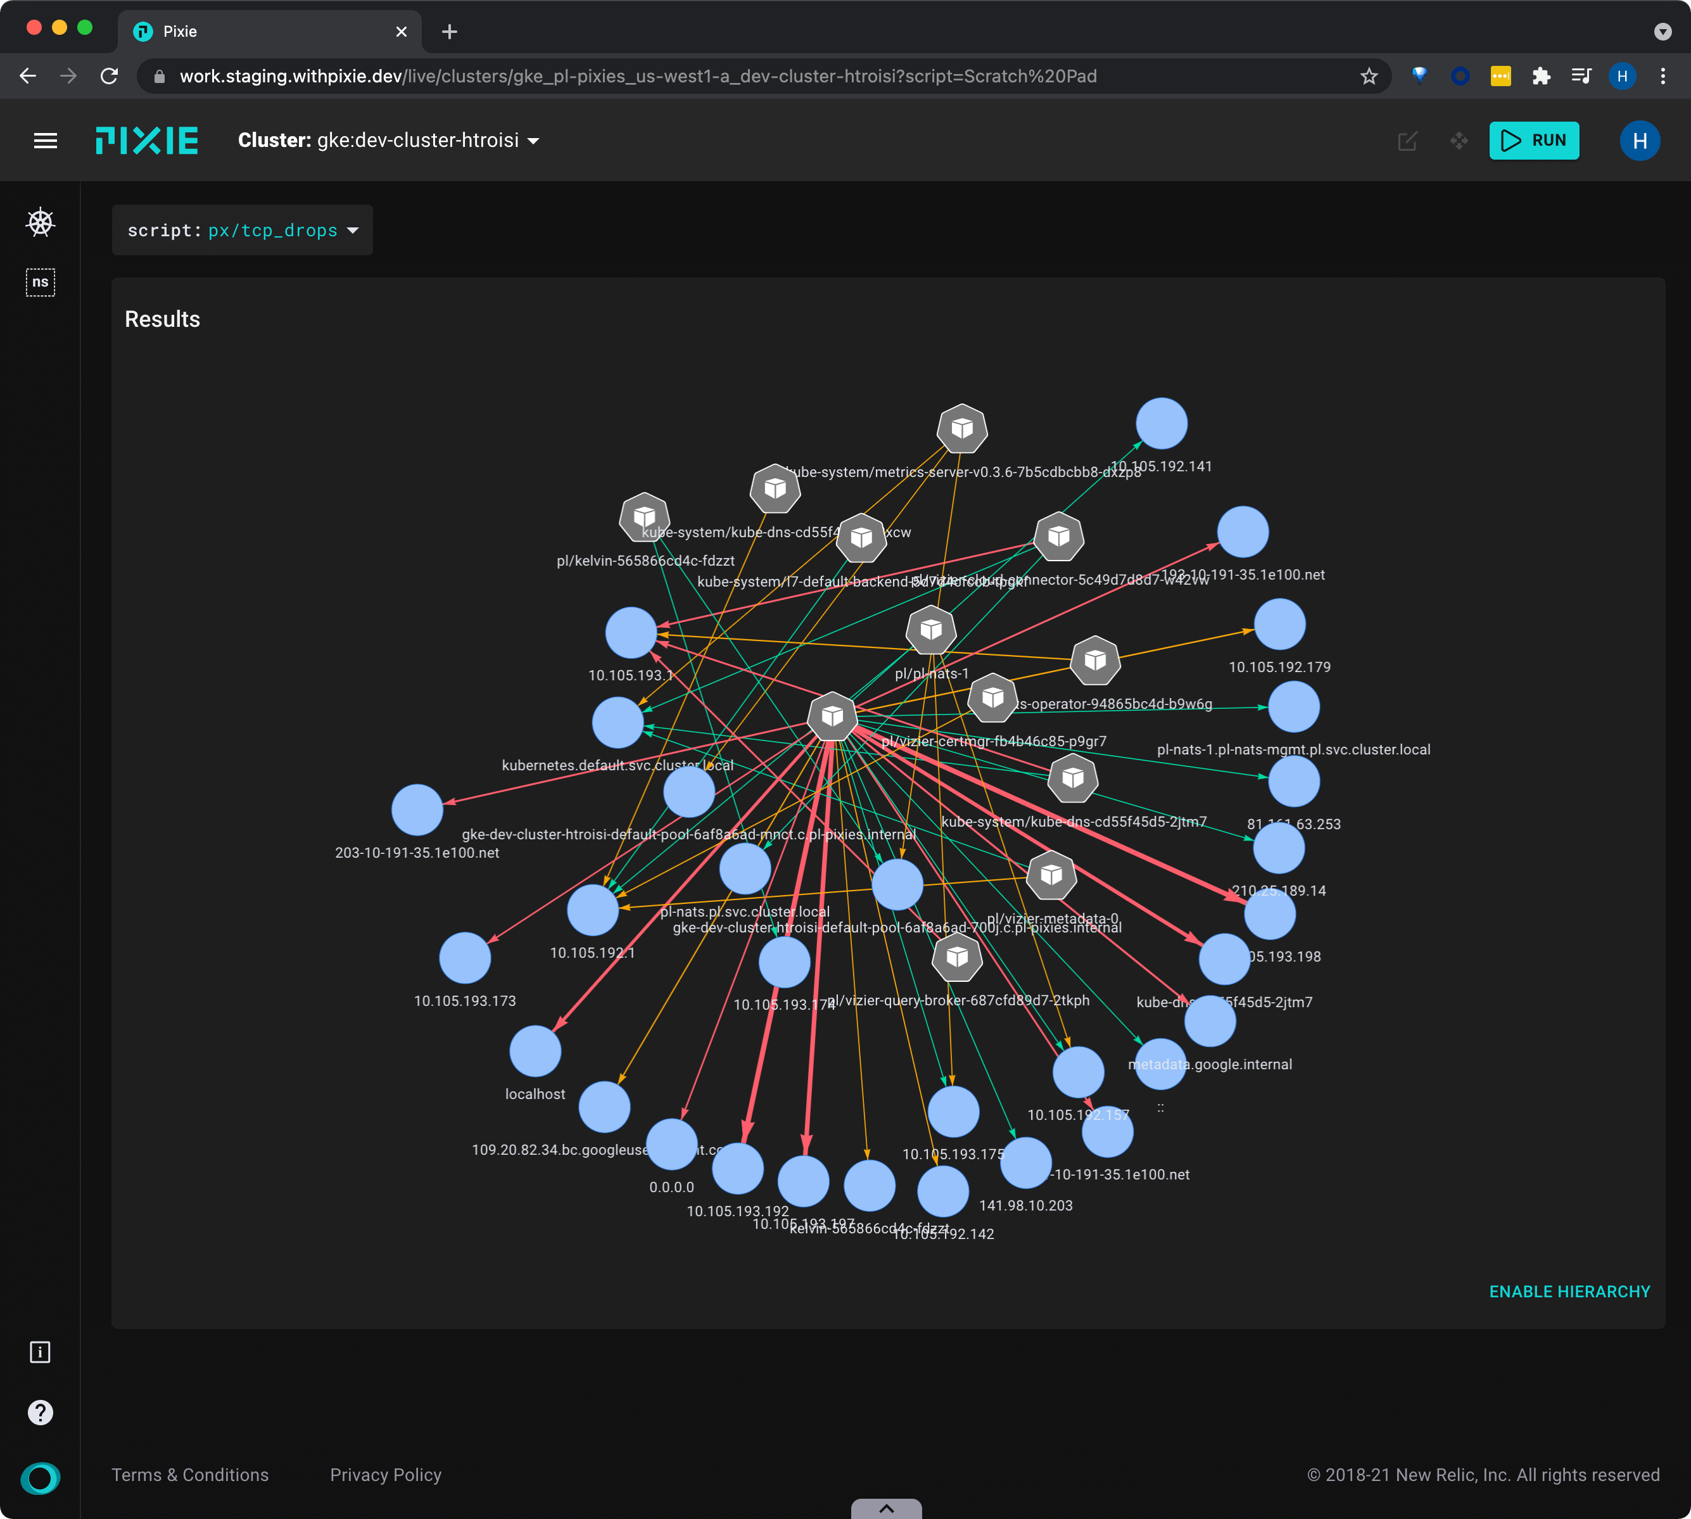Screen dimensions: 1691x1519
Task: Click the script editor pencil icon
Action: point(1407,140)
